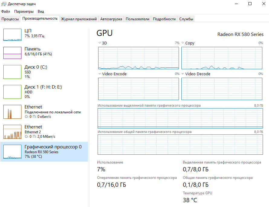This screenshot has height=207, width=269.
Task: Open the Вид menu
Action: [41, 11]
